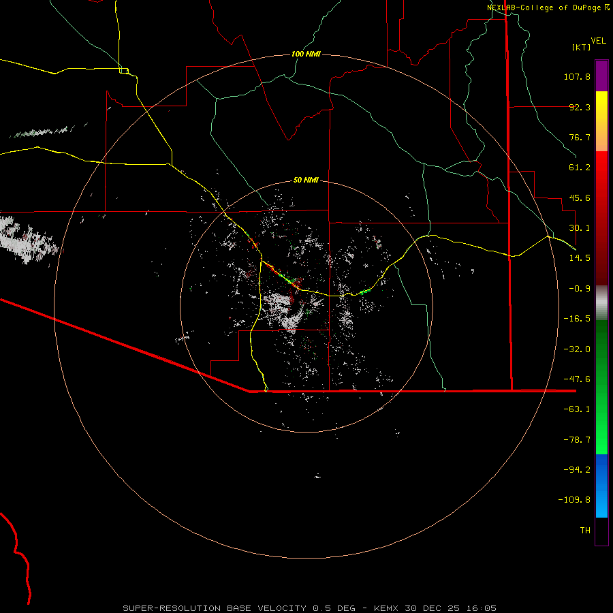Viewport: 613px width, 613px height.
Task: Click the -78.7 legend value
Action: click(x=577, y=440)
